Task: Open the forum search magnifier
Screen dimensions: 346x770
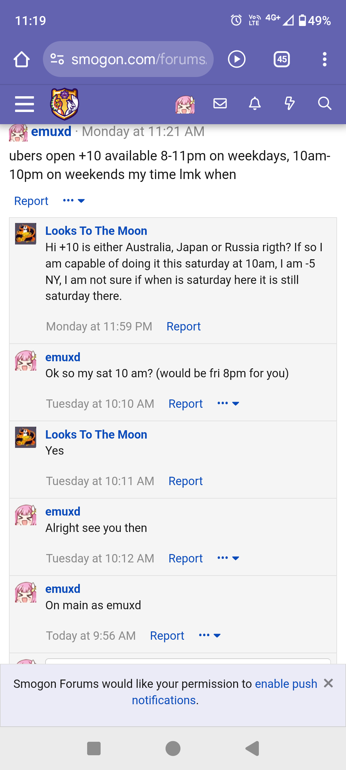Action: (325, 103)
